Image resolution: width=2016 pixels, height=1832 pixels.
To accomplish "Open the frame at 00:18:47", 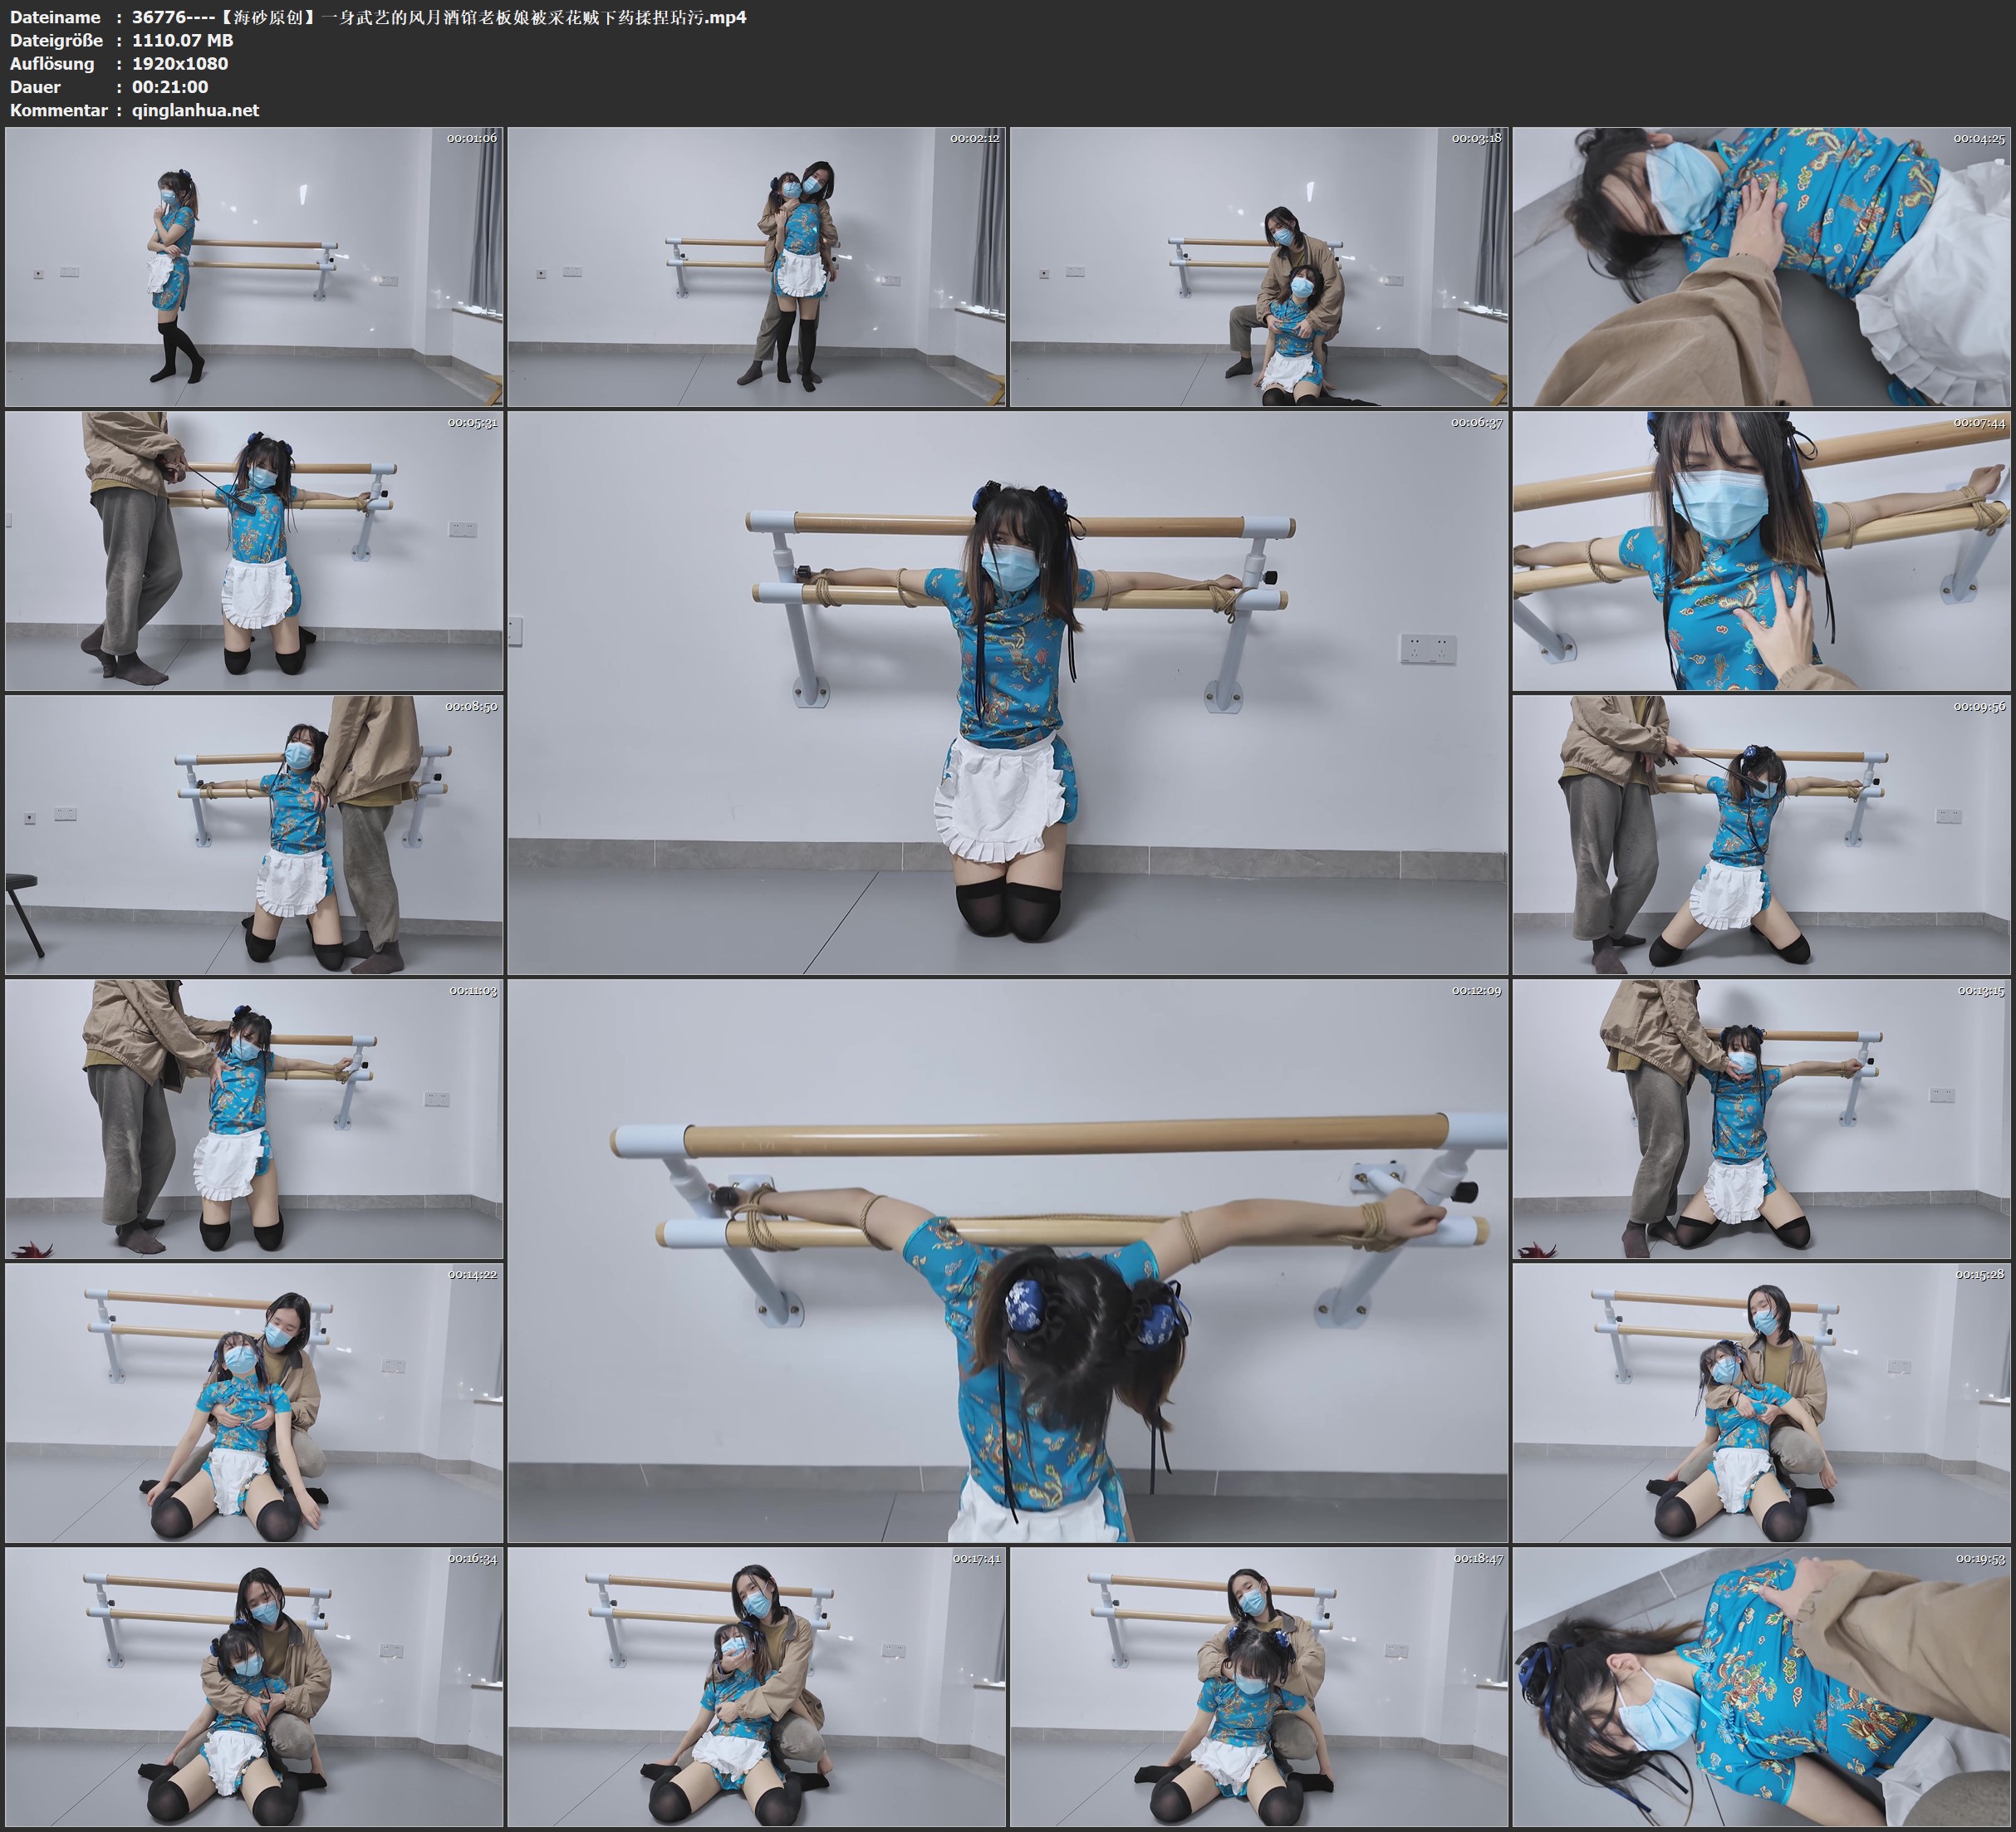I will [1259, 1687].
